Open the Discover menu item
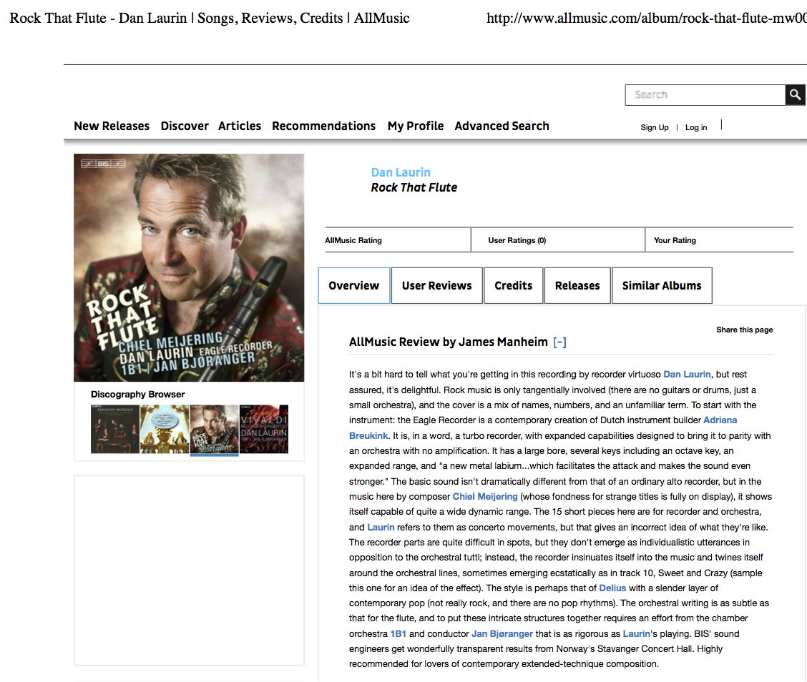Viewport: 807px width, 682px height. pyautogui.click(x=185, y=126)
